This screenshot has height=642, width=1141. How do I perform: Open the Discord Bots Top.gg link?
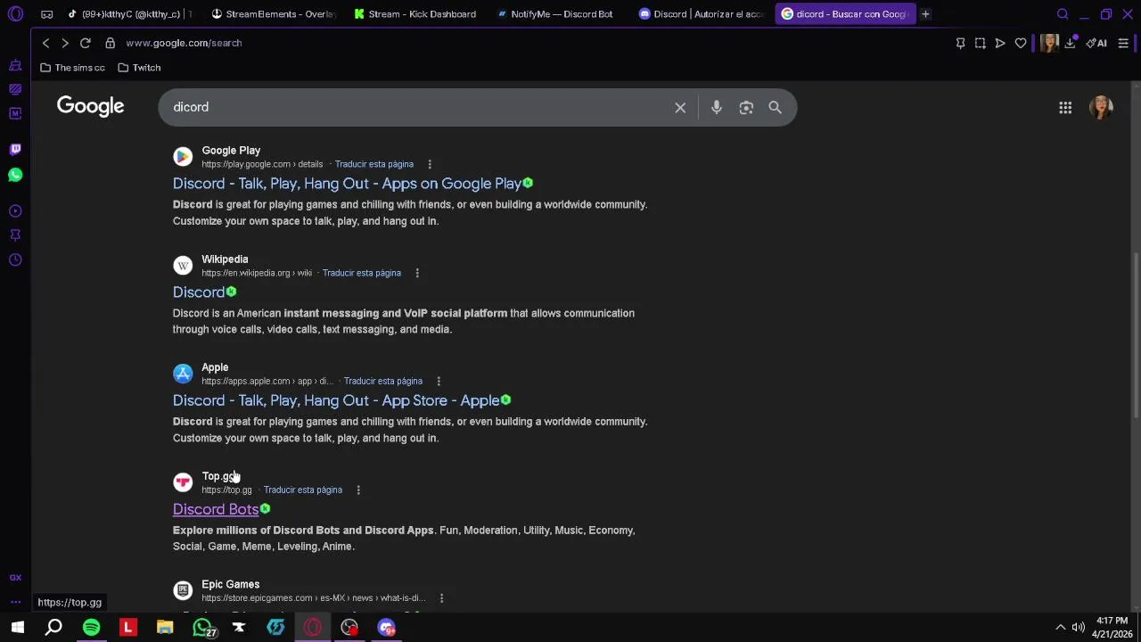pyautogui.click(x=216, y=509)
